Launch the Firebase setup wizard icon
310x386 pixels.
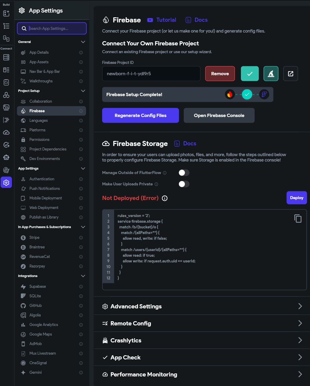(x=271, y=74)
